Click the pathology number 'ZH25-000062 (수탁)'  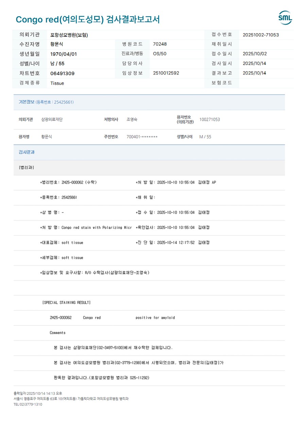click(79, 183)
